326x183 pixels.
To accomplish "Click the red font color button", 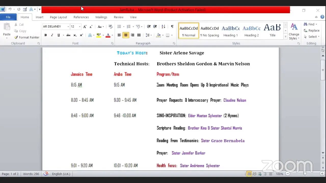I will (108, 35).
